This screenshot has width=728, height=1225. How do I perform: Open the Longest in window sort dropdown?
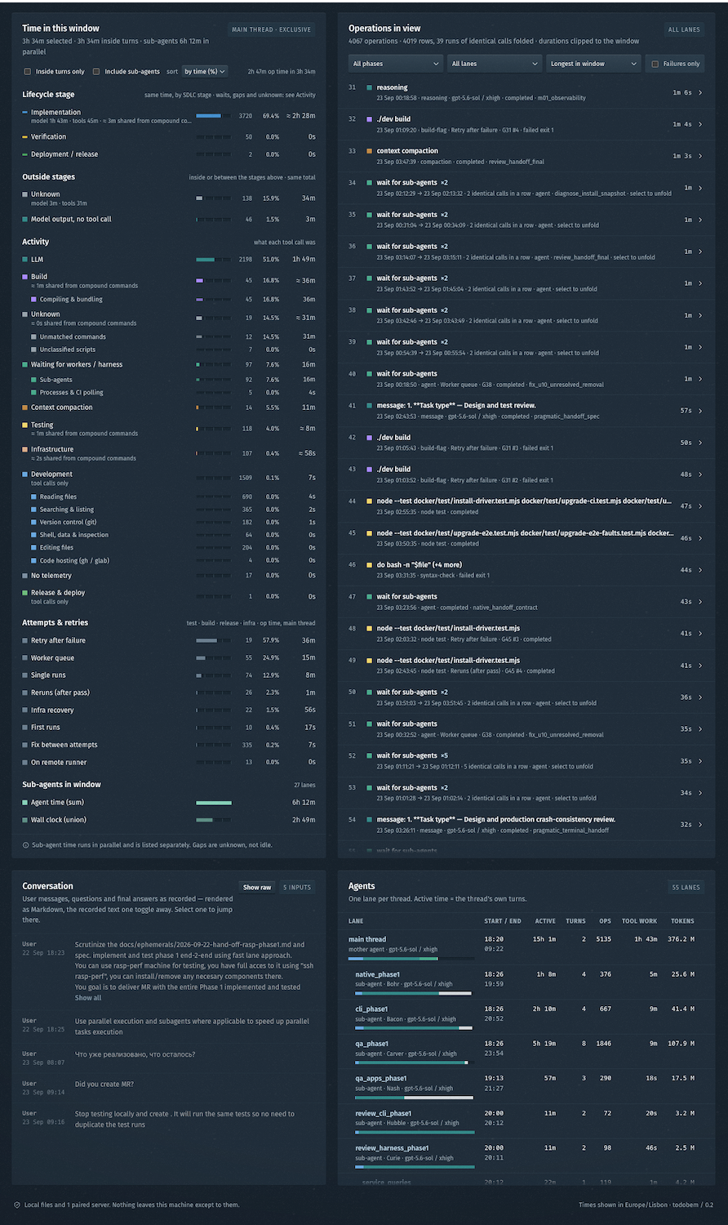(x=593, y=64)
